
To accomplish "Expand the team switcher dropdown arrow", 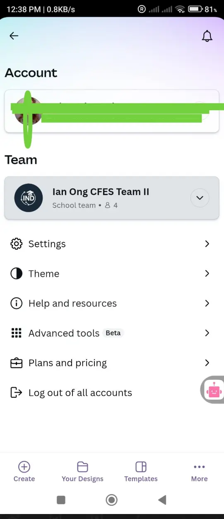I will pos(200,198).
